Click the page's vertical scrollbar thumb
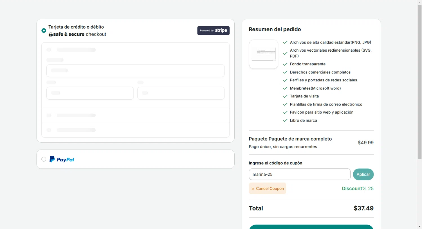Image resolution: width=422 pixels, height=229 pixels. (x=419, y=81)
